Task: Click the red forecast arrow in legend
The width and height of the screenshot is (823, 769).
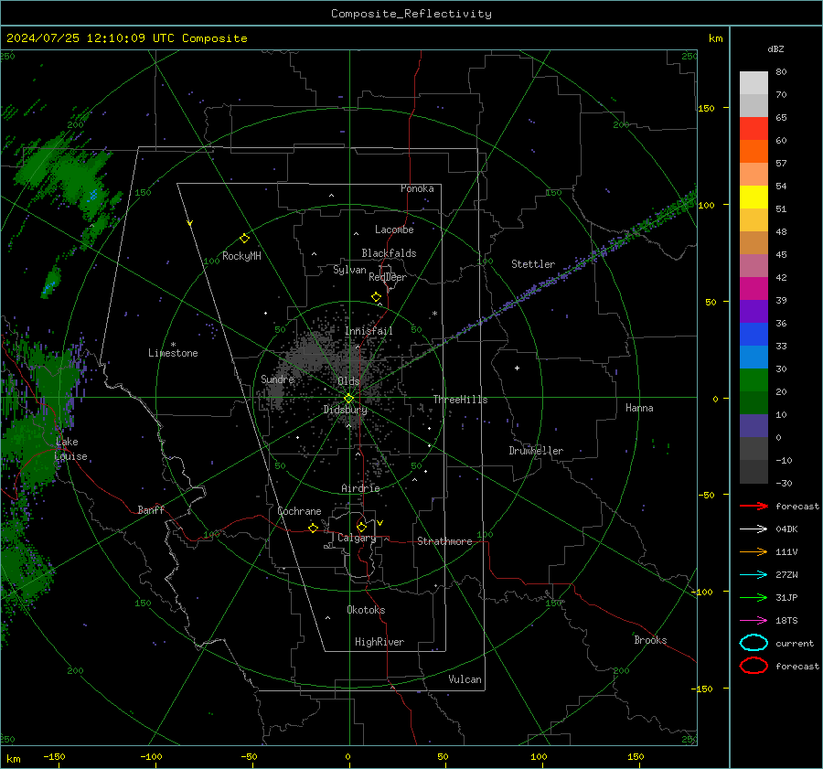Action: 754,506
